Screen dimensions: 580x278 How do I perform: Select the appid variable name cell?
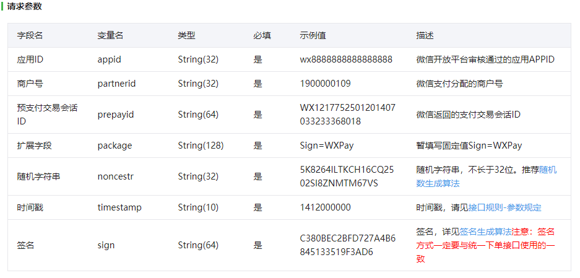pyautogui.click(x=109, y=59)
